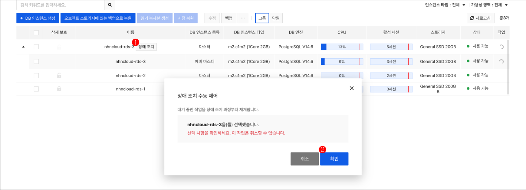Click the 스토리지 column header
The width and height of the screenshot is (526, 190).
pos(438,32)
